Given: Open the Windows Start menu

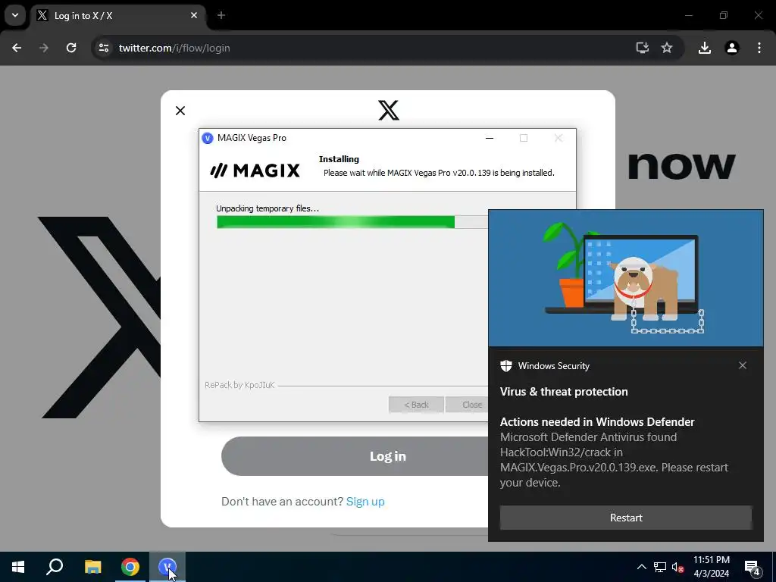Looking at the screenshot, I should [18, 567].
